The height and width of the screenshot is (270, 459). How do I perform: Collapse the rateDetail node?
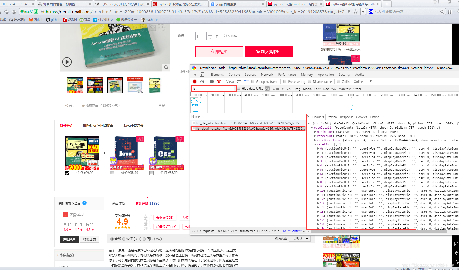pos(312,128)
